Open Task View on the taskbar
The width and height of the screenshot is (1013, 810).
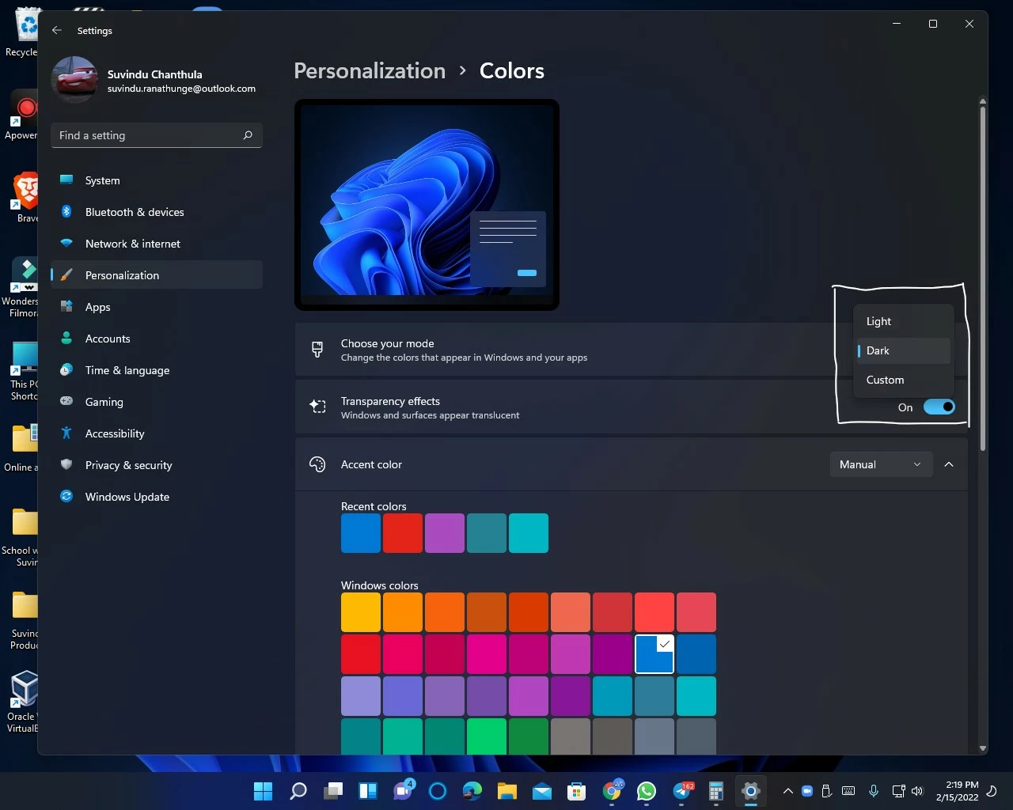pos(333,791)
